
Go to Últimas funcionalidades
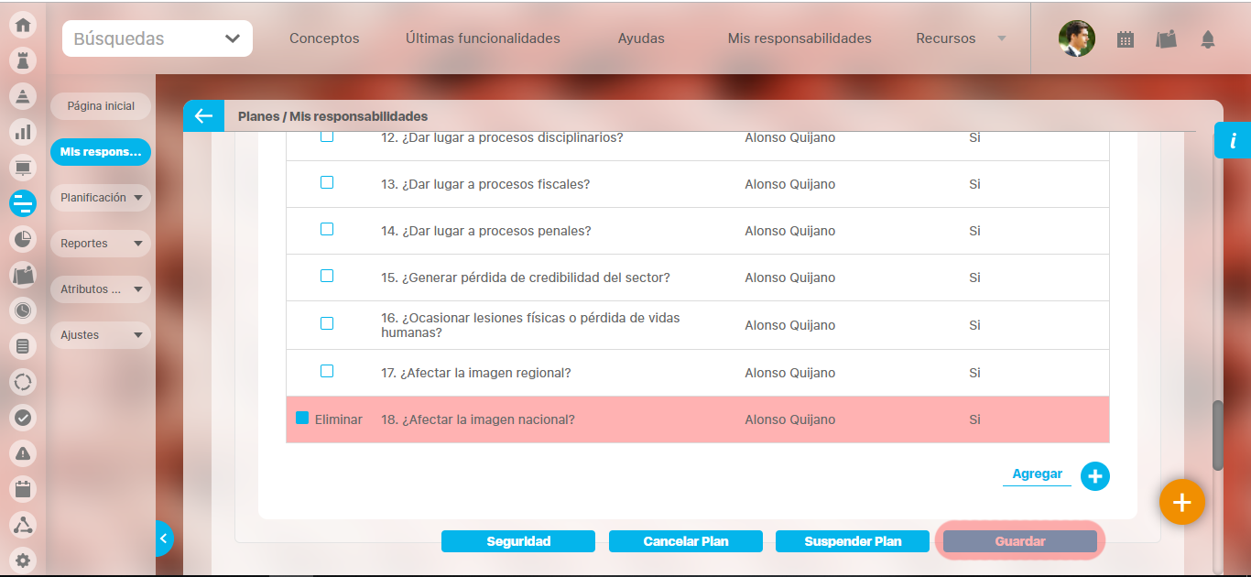(x=483, y=38)
